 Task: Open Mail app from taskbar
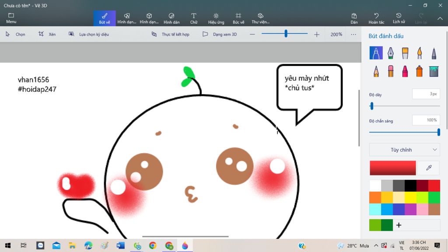point(56,245)
